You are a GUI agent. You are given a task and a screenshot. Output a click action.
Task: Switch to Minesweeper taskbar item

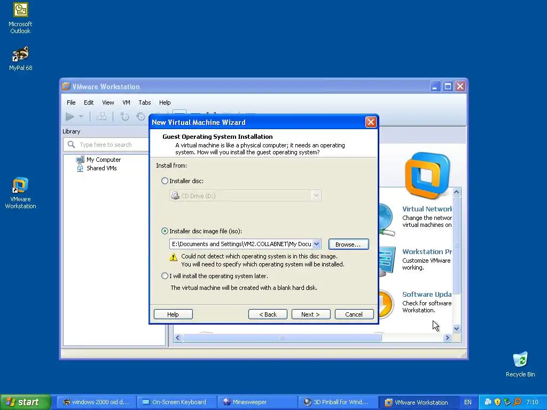coord(257,402)
